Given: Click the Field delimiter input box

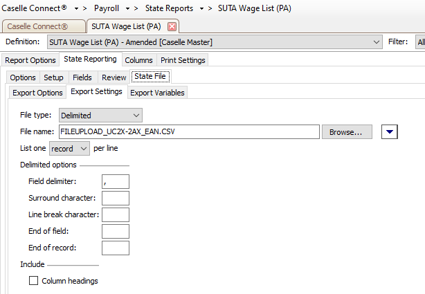Looking at the screenshot, I should point(115,181).
